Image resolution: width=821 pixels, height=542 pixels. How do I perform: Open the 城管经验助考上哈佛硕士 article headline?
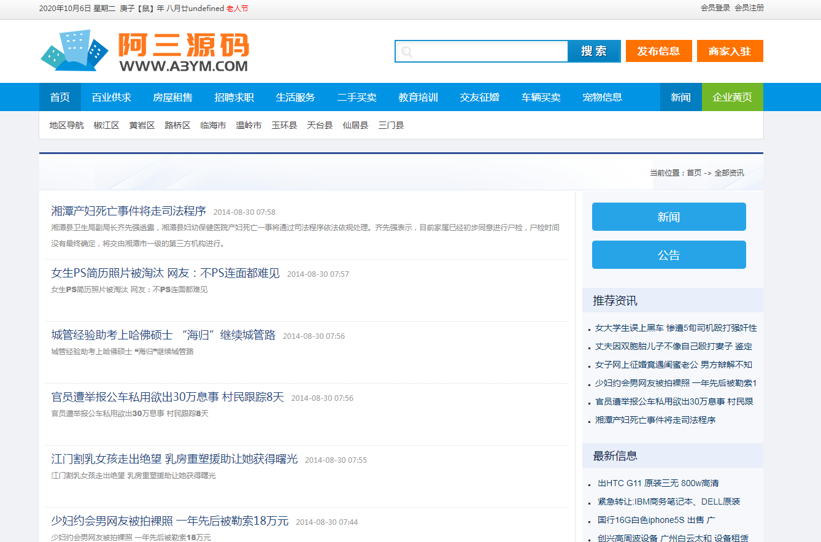tap(163, 335)
